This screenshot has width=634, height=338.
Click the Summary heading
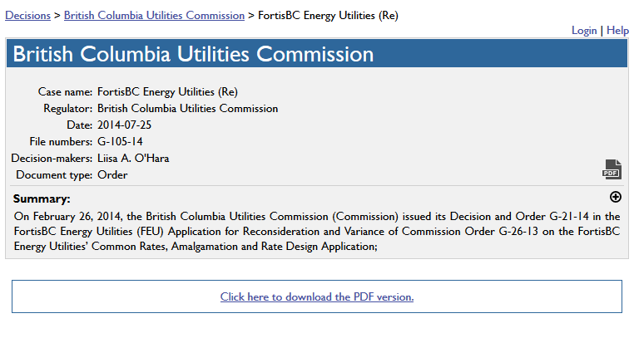tap(42, 198)
